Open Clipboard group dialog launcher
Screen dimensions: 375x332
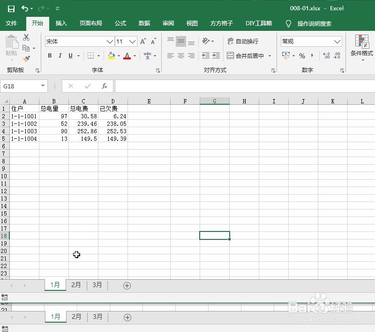[37, 70]
